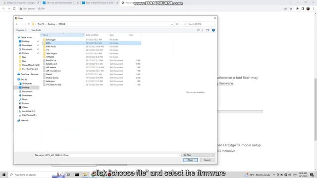This screenshot has width=317, height=178.
Task: Switch to the AIO Brushless Flight tab
Action: click(x=60, y=3)
